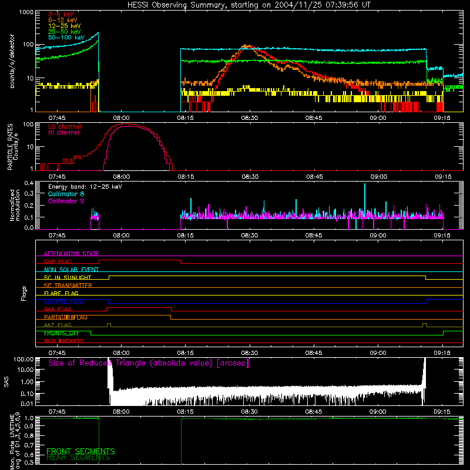Image resolution: width=470 pixels, height=470 pixels.
Task: Click the FLARE_FLAG label
Action: coord(61,293)
